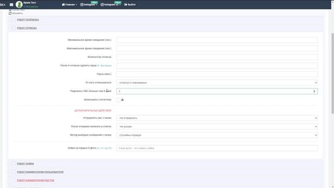Expand the РОБОТ КОММЕНТАРИИ ПОЛЬЗОВАТЕЛЯ section
The image size is (334, 188).
[40, 172]
